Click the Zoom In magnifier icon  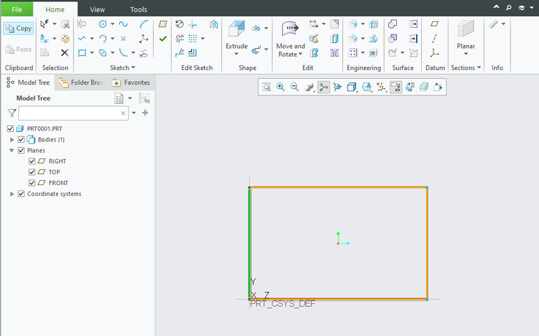click(280, 87)
